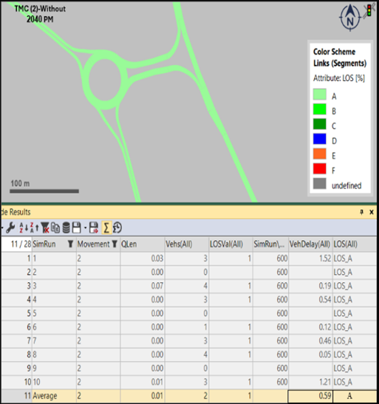Select the 0.59 average VehDelay cell
This screenshot has width=379, height=404.
point(310,396)
